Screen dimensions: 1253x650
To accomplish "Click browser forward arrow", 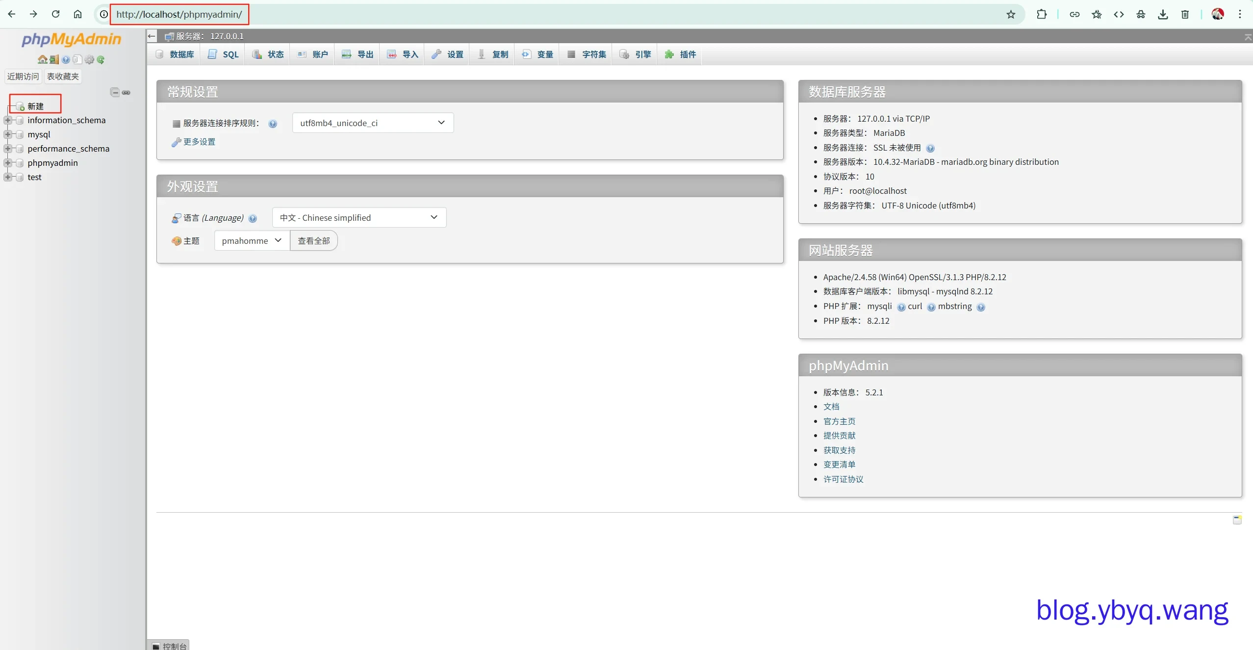I will 33,14.
